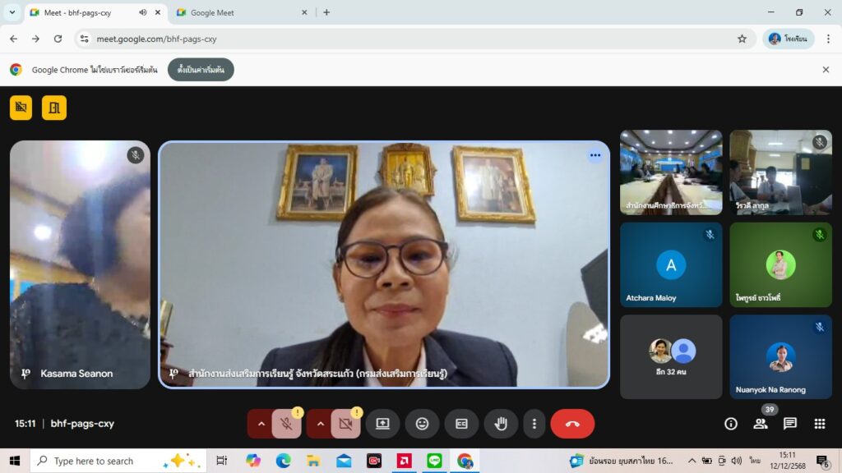Raise your hand in the meeting
Screen dimensions: 842x473
point(501,424)
